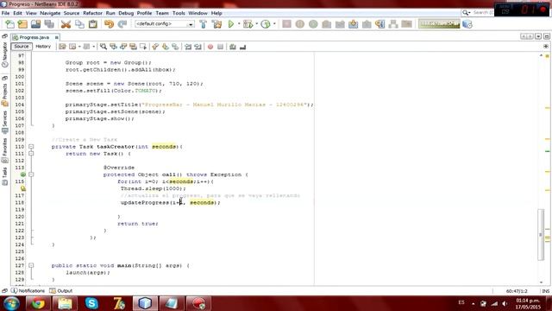Viewport: 552px width, 311px height.
Task: Click Shift Line Right editor icon
Action: point(198,47)
